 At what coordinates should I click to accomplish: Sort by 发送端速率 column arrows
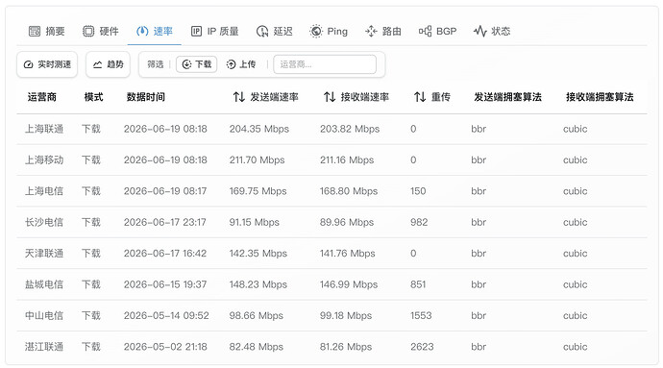point(239,97)
